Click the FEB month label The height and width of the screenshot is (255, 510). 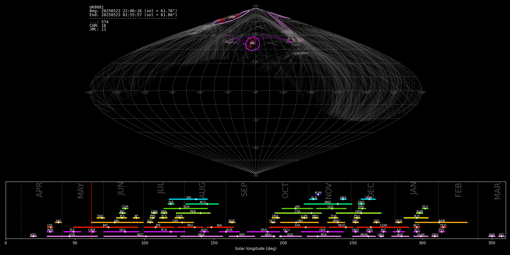point(458,190)
